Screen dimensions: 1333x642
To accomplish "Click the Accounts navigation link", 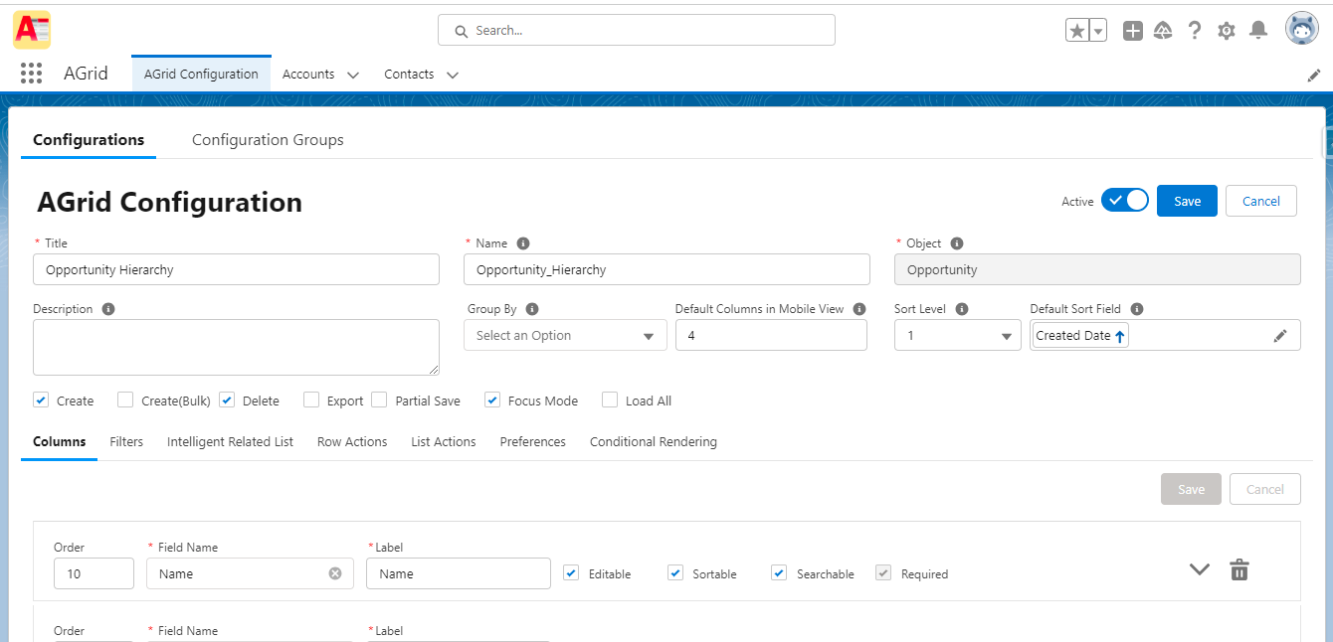I will pos(308,75).
